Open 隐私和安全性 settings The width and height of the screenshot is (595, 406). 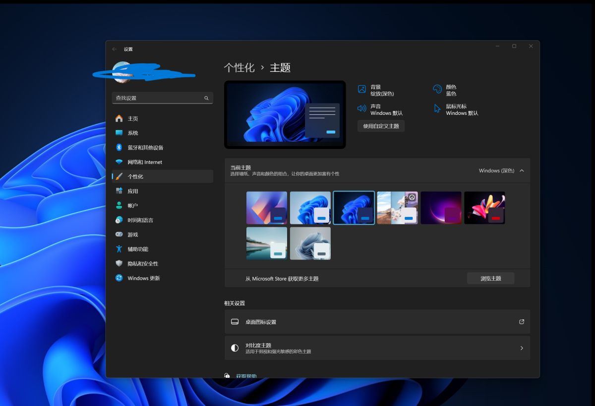[163, 263]
